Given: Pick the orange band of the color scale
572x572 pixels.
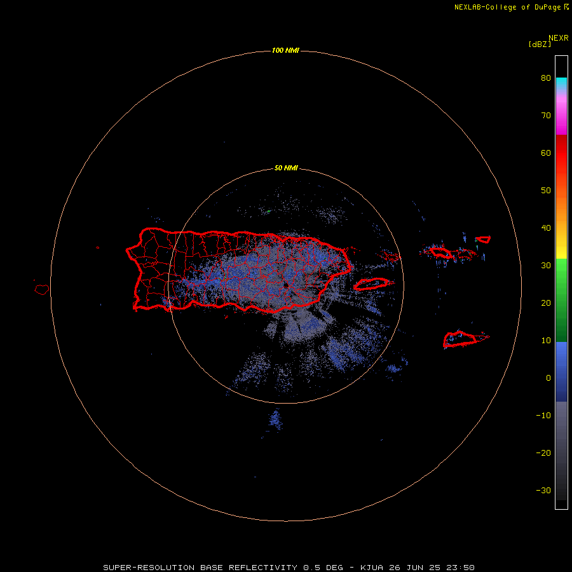Looking at the screenshot, I should click(561, 210).
